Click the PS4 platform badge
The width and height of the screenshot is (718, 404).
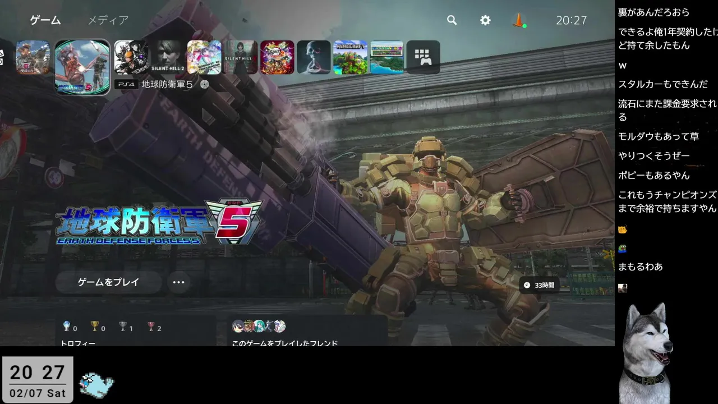click(126, 85)
